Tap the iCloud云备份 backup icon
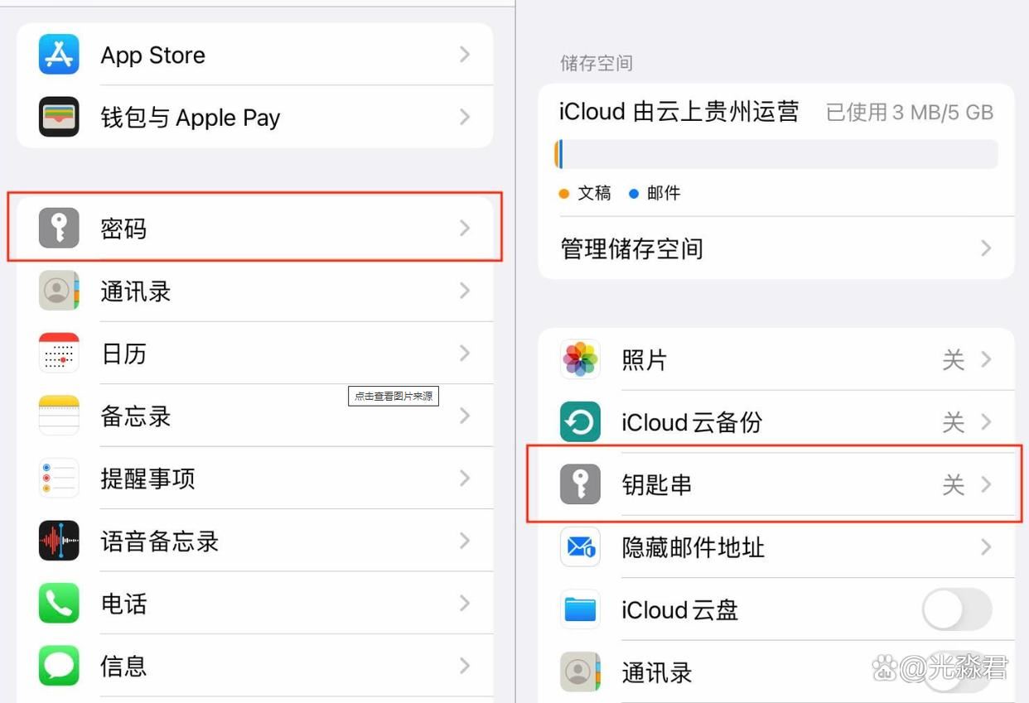The width and height of the screenshot is (1029, 703). (580, 422)
